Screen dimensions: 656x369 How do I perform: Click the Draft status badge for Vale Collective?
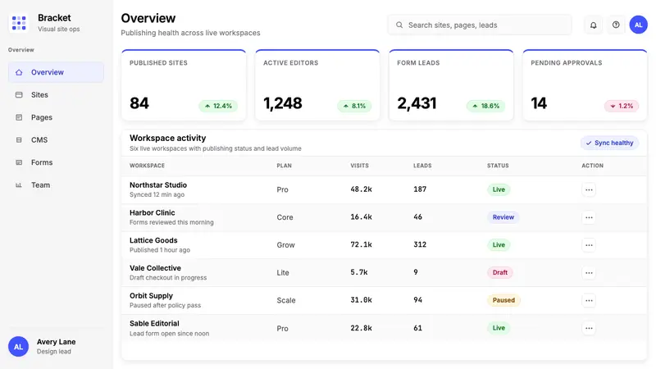[x=500, y=272]
